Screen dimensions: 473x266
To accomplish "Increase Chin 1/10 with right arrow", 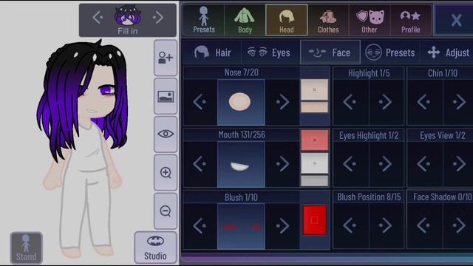I will pos(458,102).
